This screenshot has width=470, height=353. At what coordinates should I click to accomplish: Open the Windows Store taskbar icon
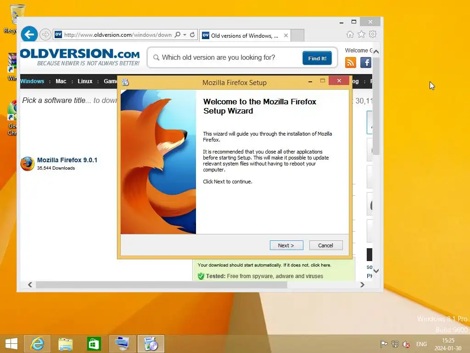coord(94,344)
